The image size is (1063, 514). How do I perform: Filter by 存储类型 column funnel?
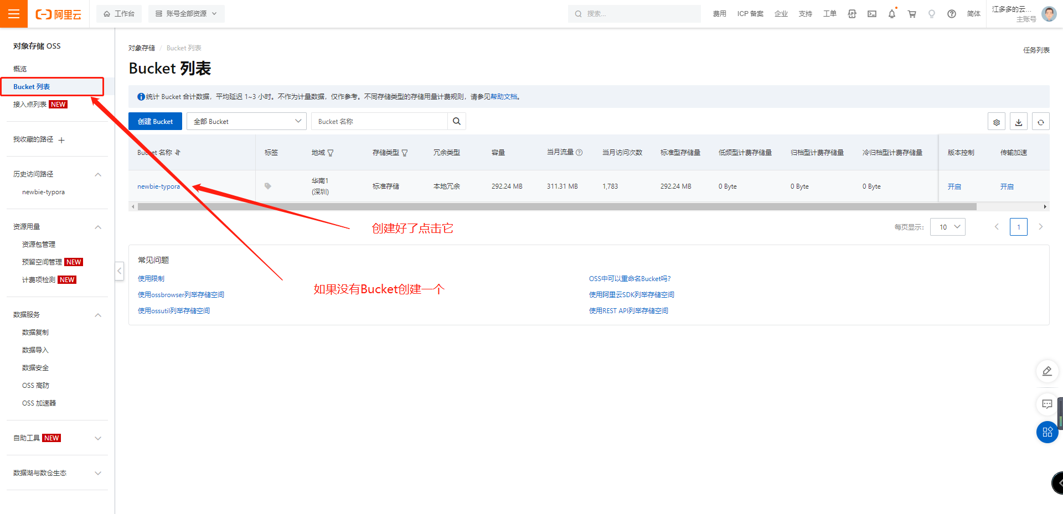(405, 153)
